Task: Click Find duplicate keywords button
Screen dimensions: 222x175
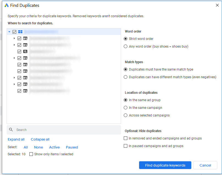Action: [x=165, y=165]
